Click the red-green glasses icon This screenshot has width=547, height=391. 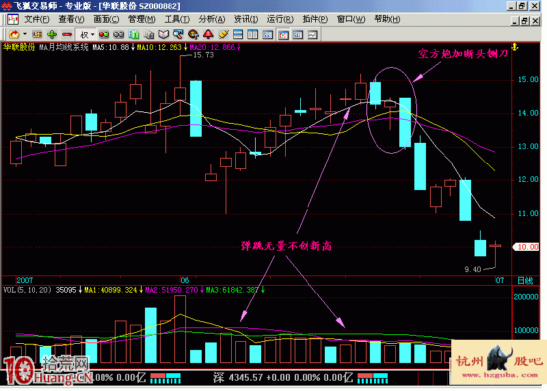tap(104, 35)
